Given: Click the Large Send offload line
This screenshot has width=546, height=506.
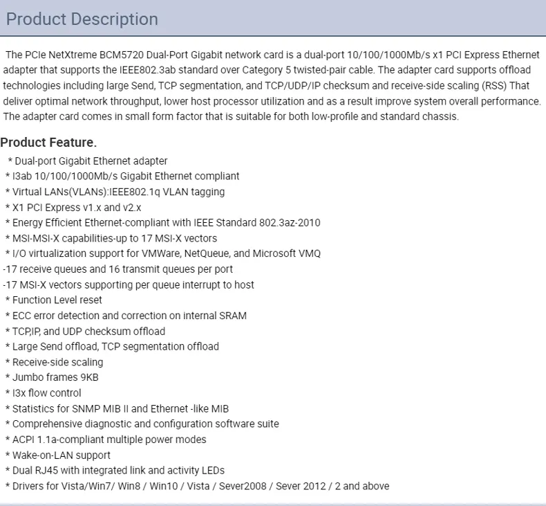Looking at the screenshot, I should point(112,347).
